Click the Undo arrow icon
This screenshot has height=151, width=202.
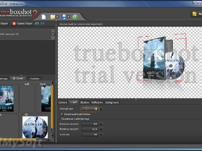(x=37, y=24)
